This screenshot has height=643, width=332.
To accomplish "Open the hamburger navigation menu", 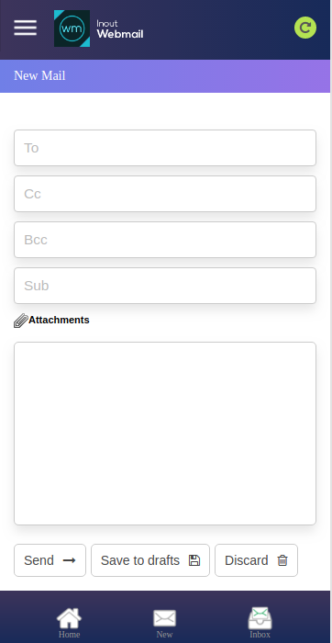I will [x=26, y=28].
